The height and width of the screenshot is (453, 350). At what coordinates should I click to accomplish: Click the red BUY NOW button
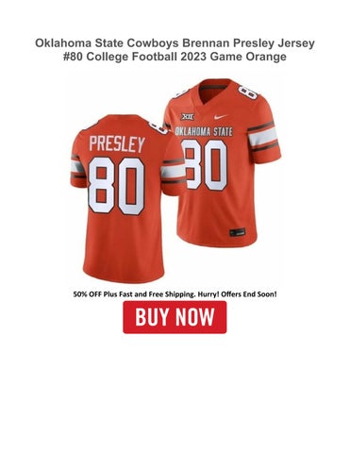click(175, 317)
